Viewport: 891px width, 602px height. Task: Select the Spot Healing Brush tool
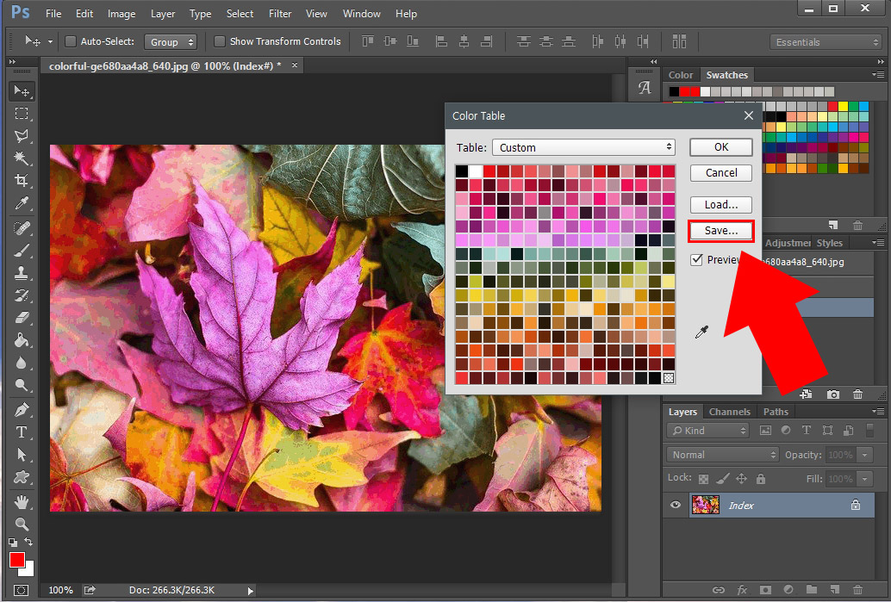pyautogui.click(x=22, y=227)
